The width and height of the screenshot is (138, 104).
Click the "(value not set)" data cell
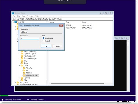point(87,25)
